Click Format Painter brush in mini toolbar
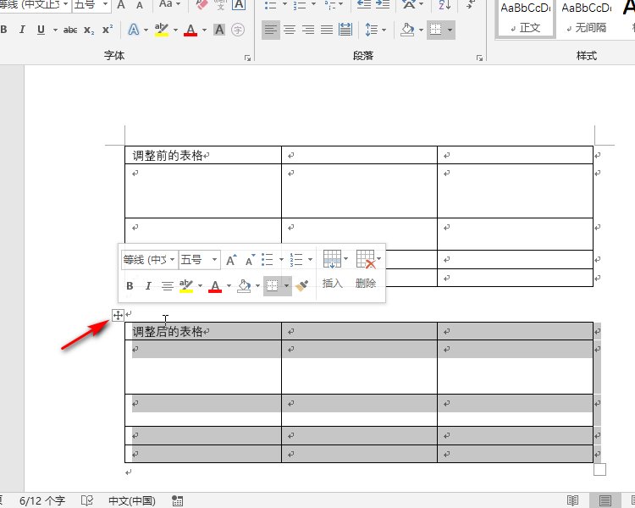Viewport: 635px width, 508px height. click(302, 286)
